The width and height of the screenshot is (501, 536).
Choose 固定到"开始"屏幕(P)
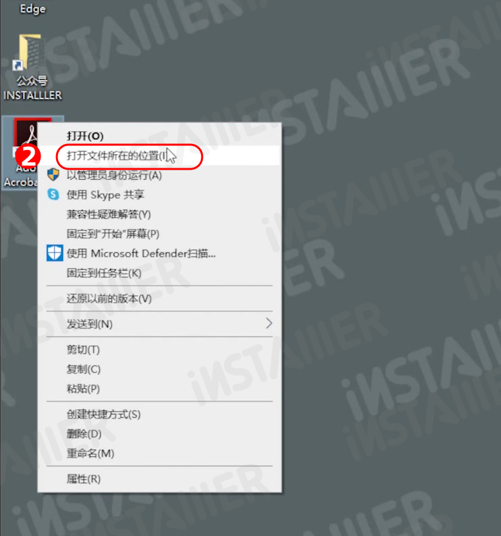tap(160, 234)
